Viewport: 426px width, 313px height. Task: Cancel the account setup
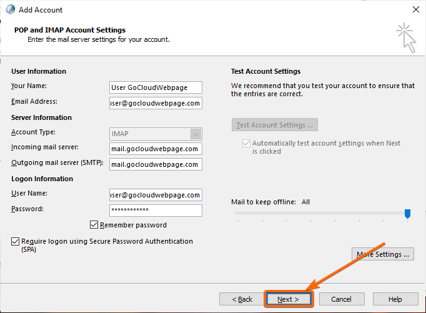click(342, 299)
